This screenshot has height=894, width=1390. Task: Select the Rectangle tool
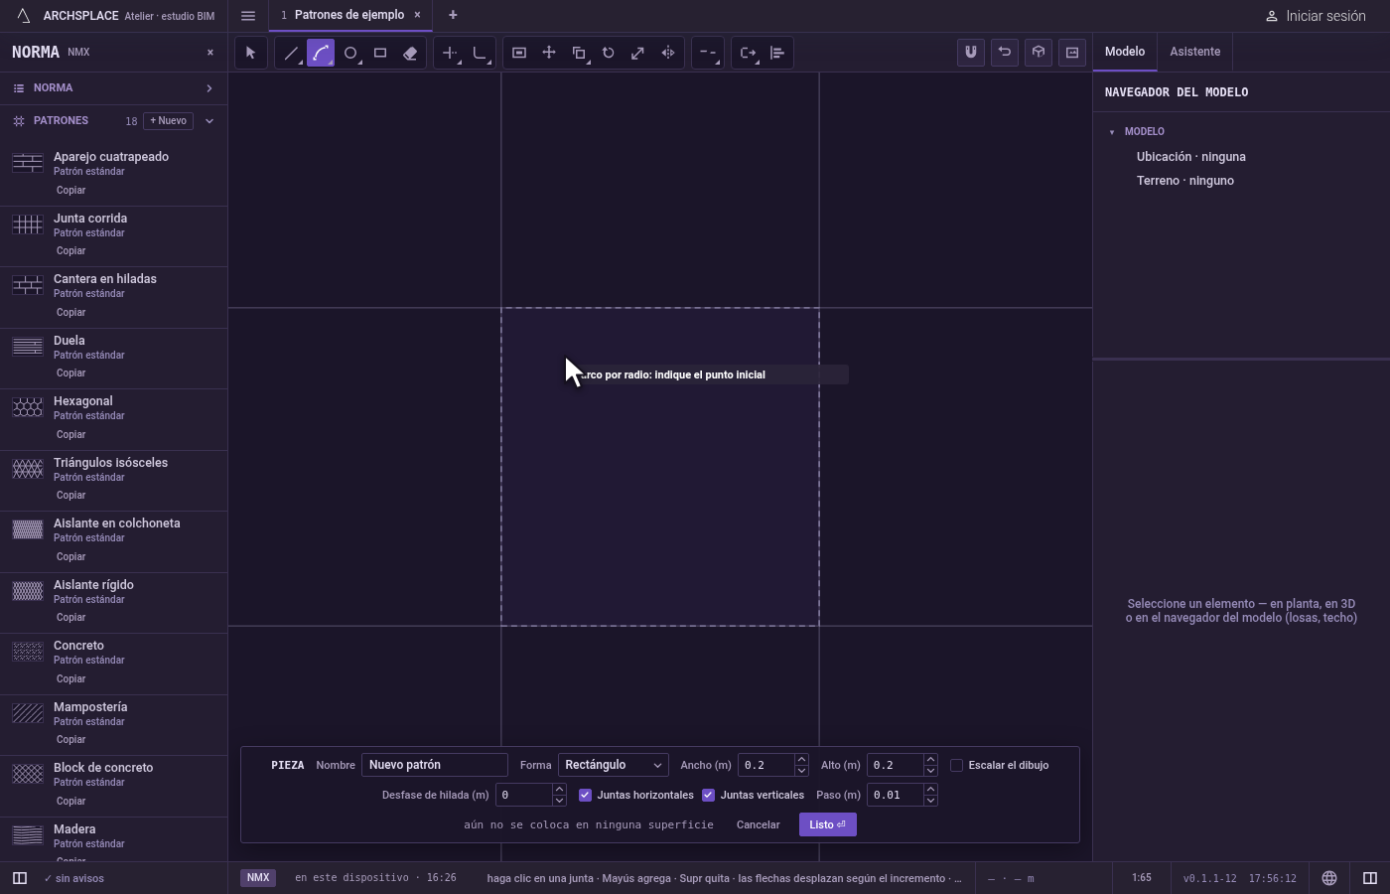pos(380,53)
